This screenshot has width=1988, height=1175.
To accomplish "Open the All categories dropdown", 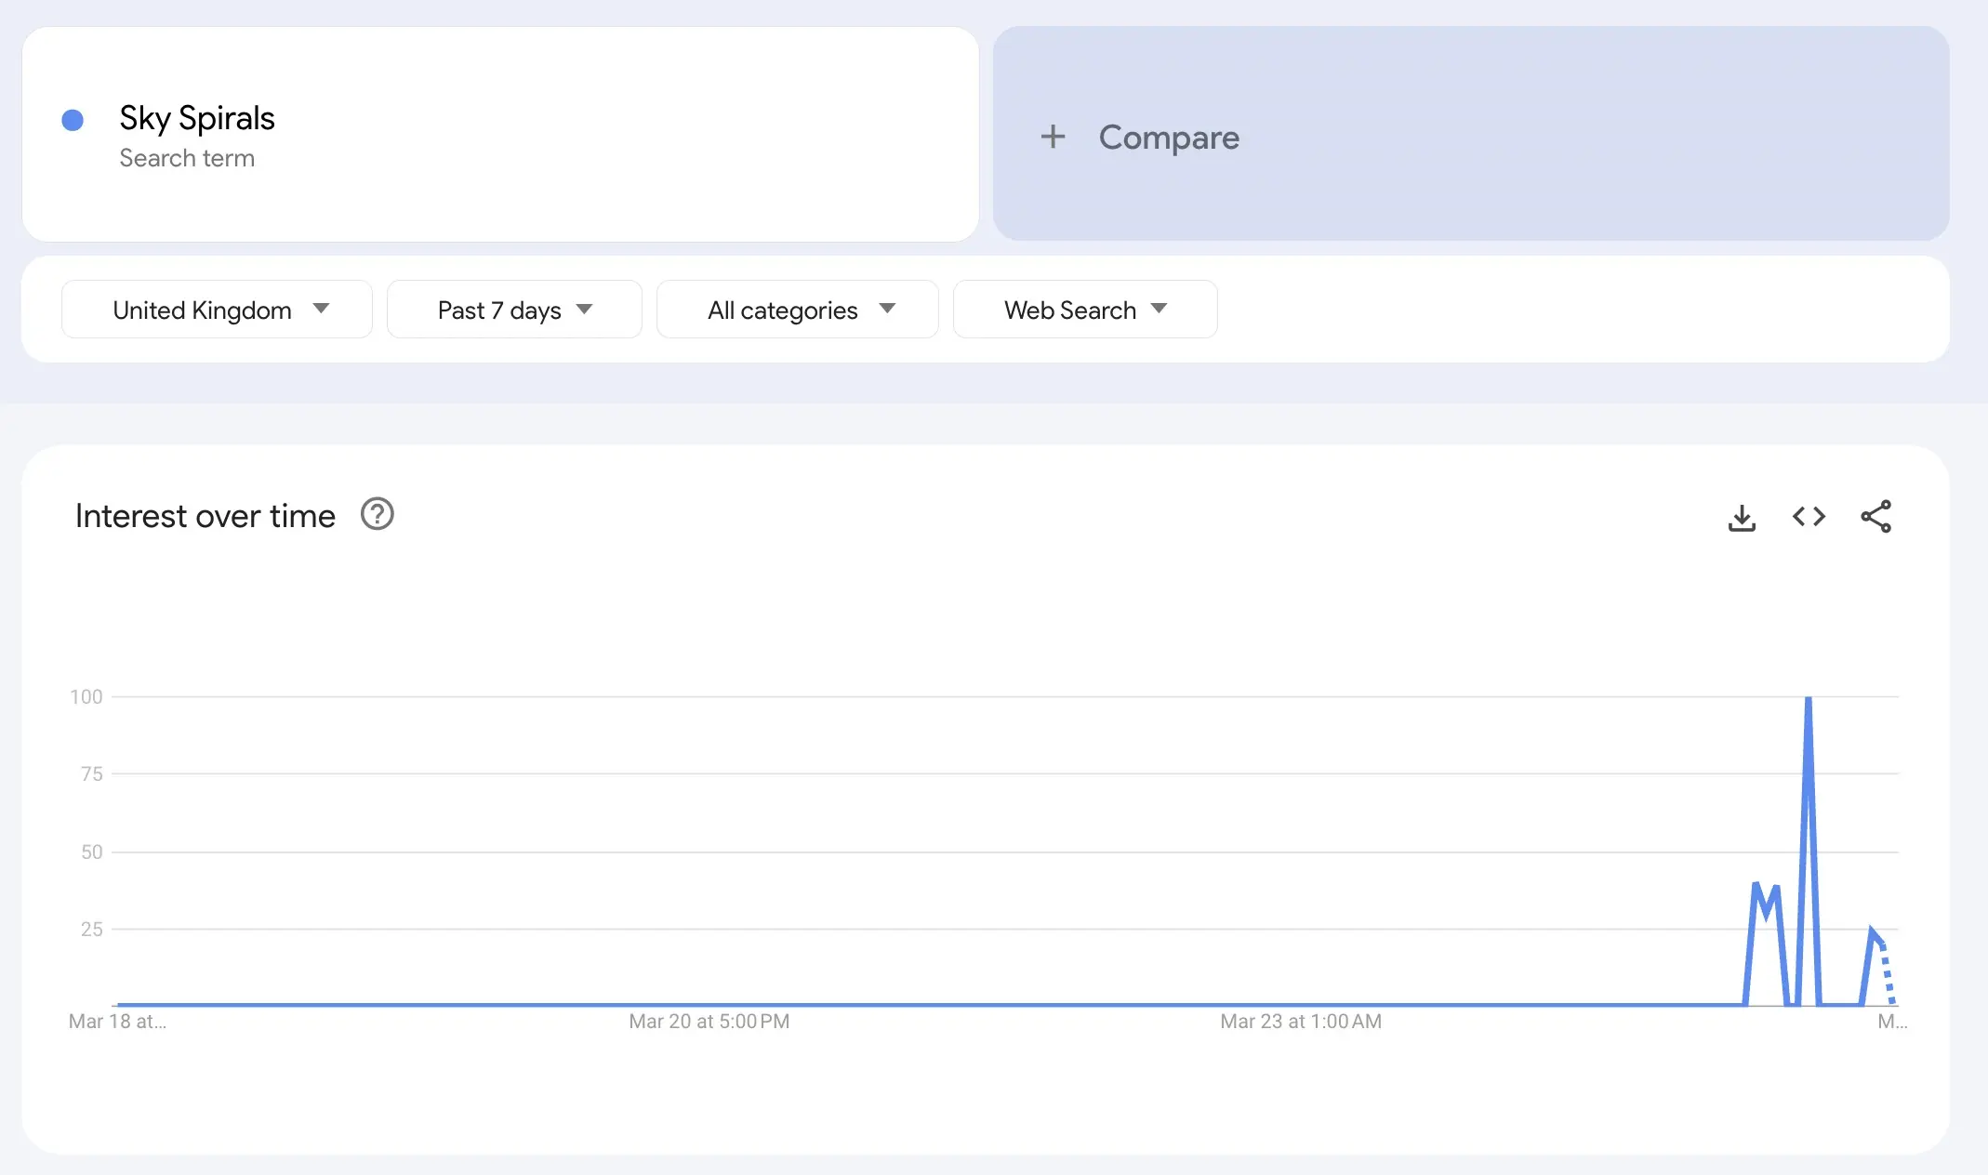I will pos(797,310).
